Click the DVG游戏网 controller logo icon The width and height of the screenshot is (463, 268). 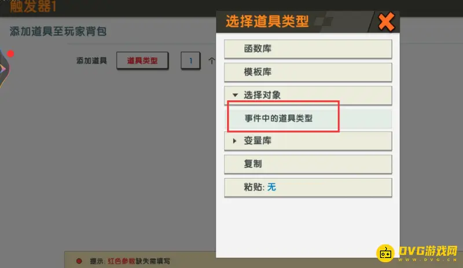385,253
